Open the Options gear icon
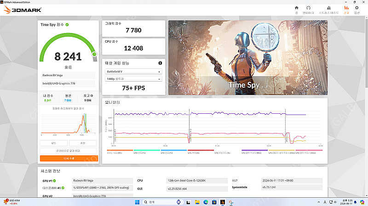The width and height of the screenshot is (368, 206). (x=357, y=8)
